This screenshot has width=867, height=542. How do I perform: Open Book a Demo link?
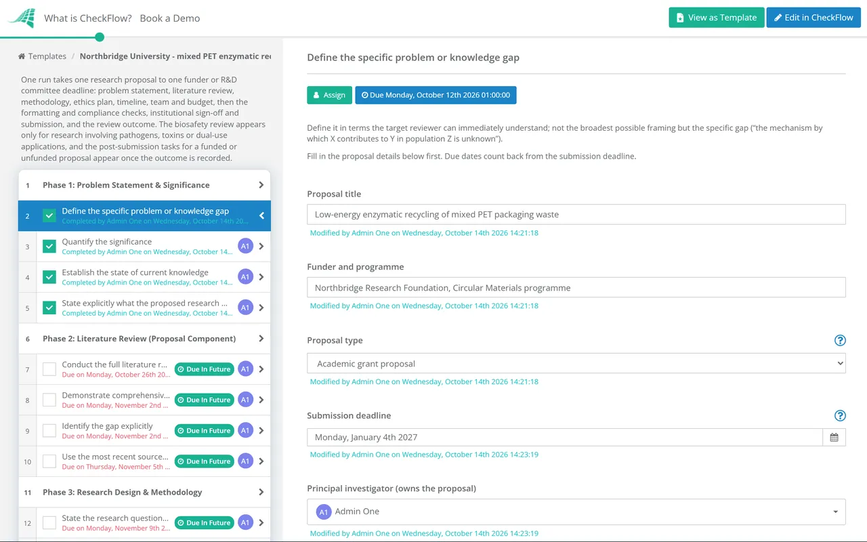coord(170,18)
